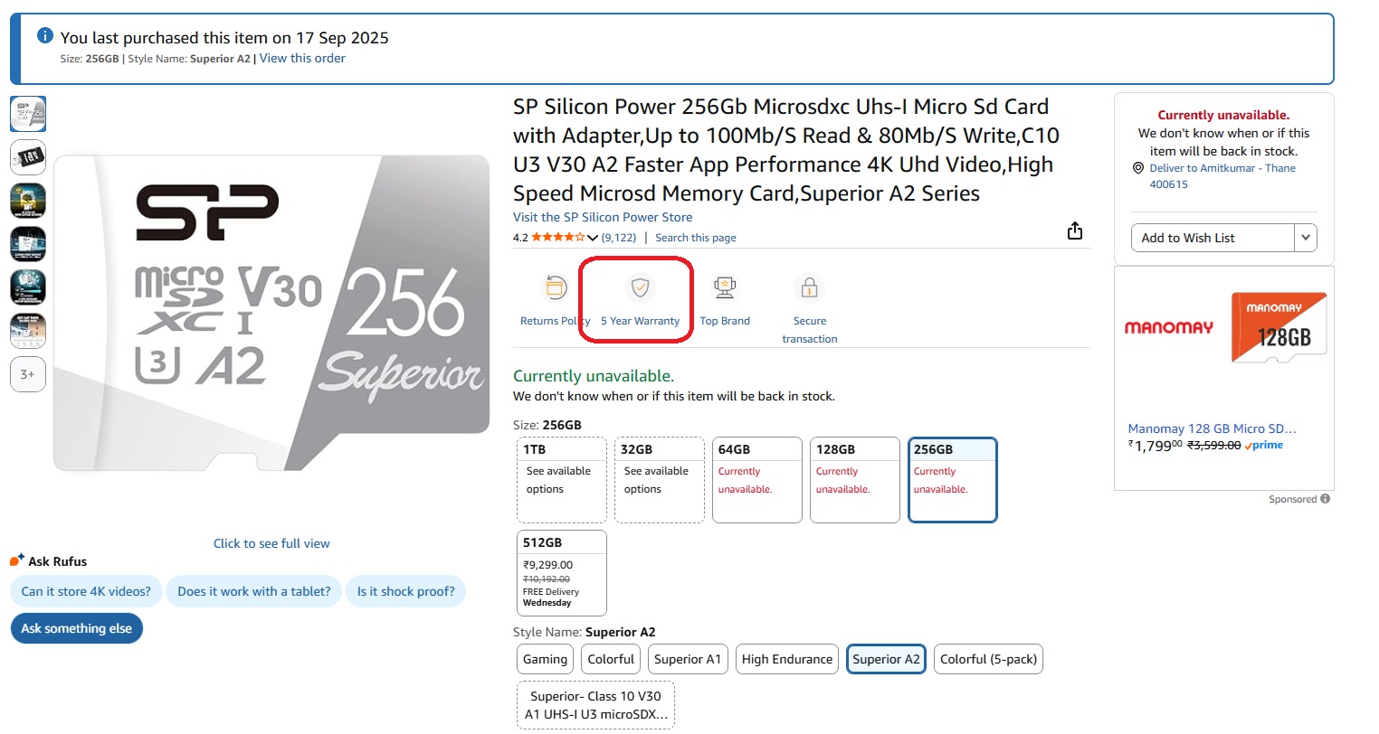Choose the High Endurance style
This screenshot has width=1379, height=734.
coord(786,659)
